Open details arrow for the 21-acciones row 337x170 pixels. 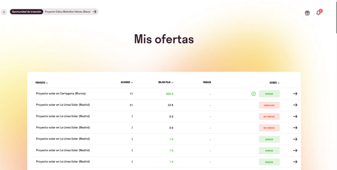pos(295,105)
